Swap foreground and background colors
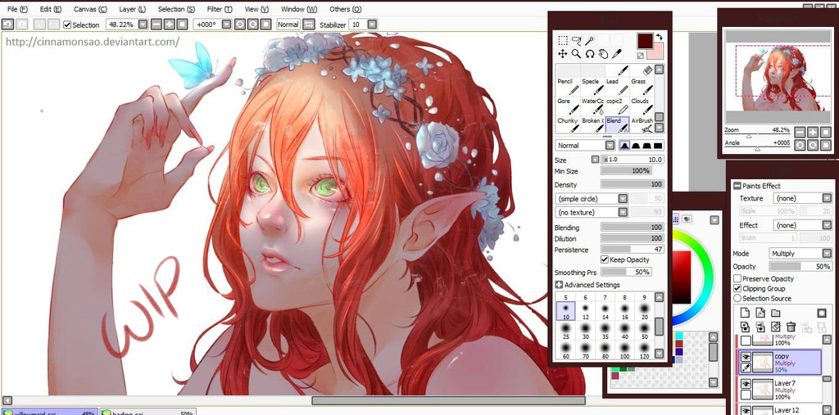The height and width of the screenshot is (415, 839). point(660,36)
